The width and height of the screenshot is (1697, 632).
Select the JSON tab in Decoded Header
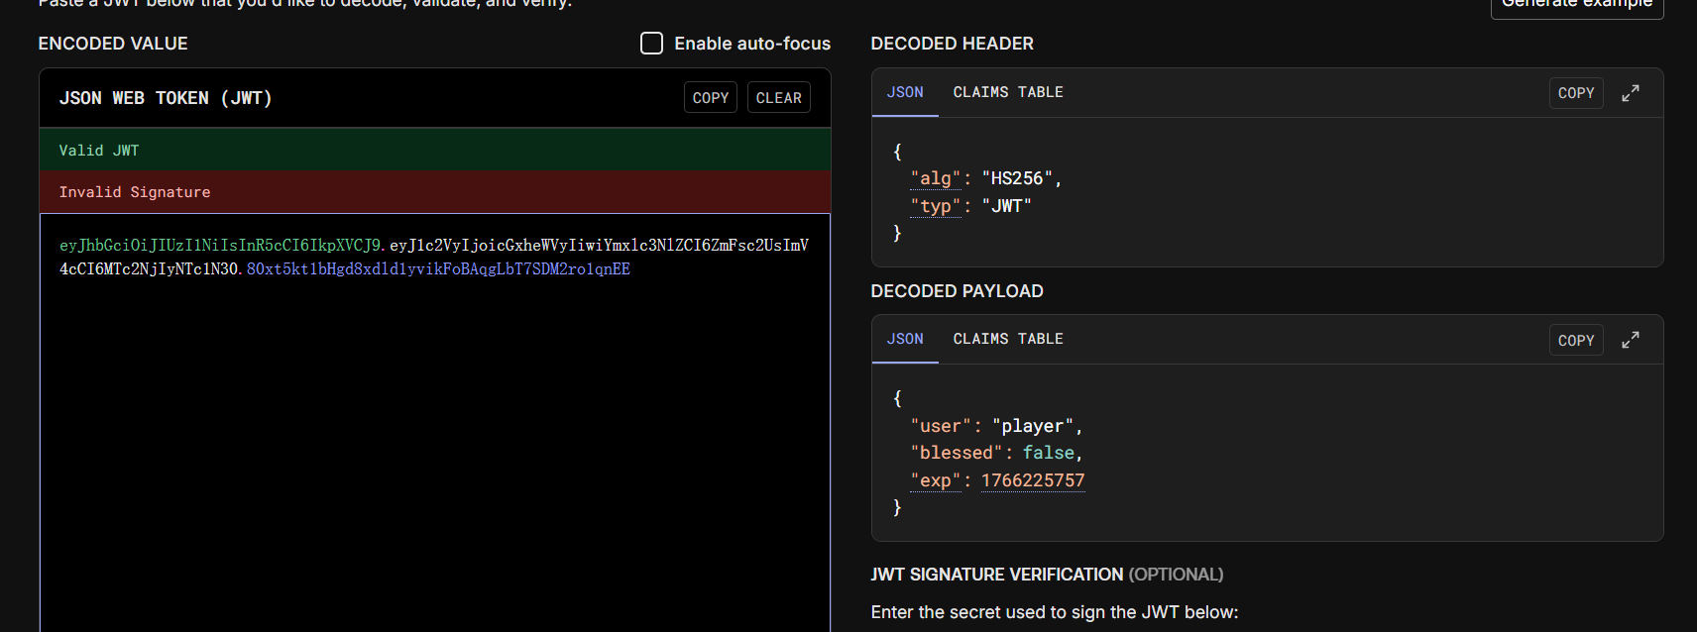click(905, 92)
